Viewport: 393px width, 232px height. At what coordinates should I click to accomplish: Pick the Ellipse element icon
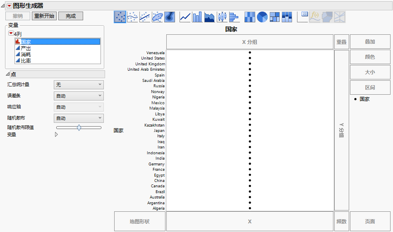pos(157,17)
